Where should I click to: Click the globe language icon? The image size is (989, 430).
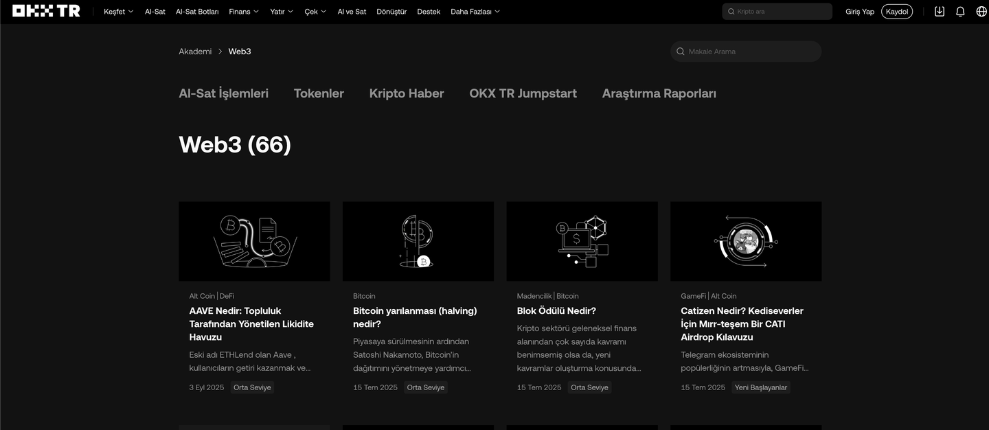981,12
